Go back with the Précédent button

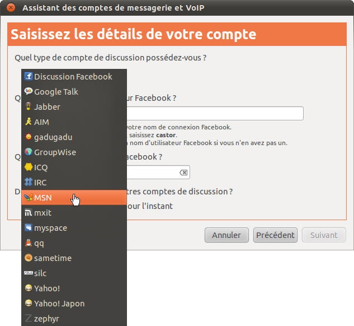pyautogui.click(x=275, y=235)
